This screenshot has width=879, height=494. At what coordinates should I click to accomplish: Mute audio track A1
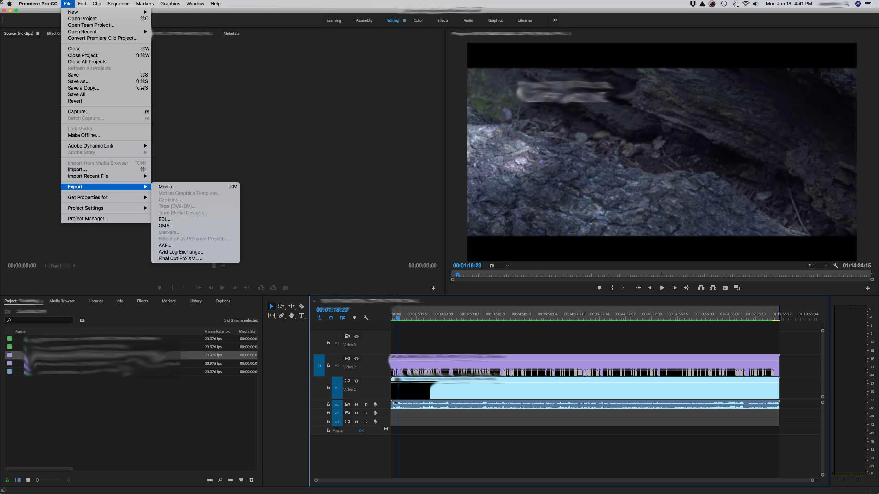356,404
